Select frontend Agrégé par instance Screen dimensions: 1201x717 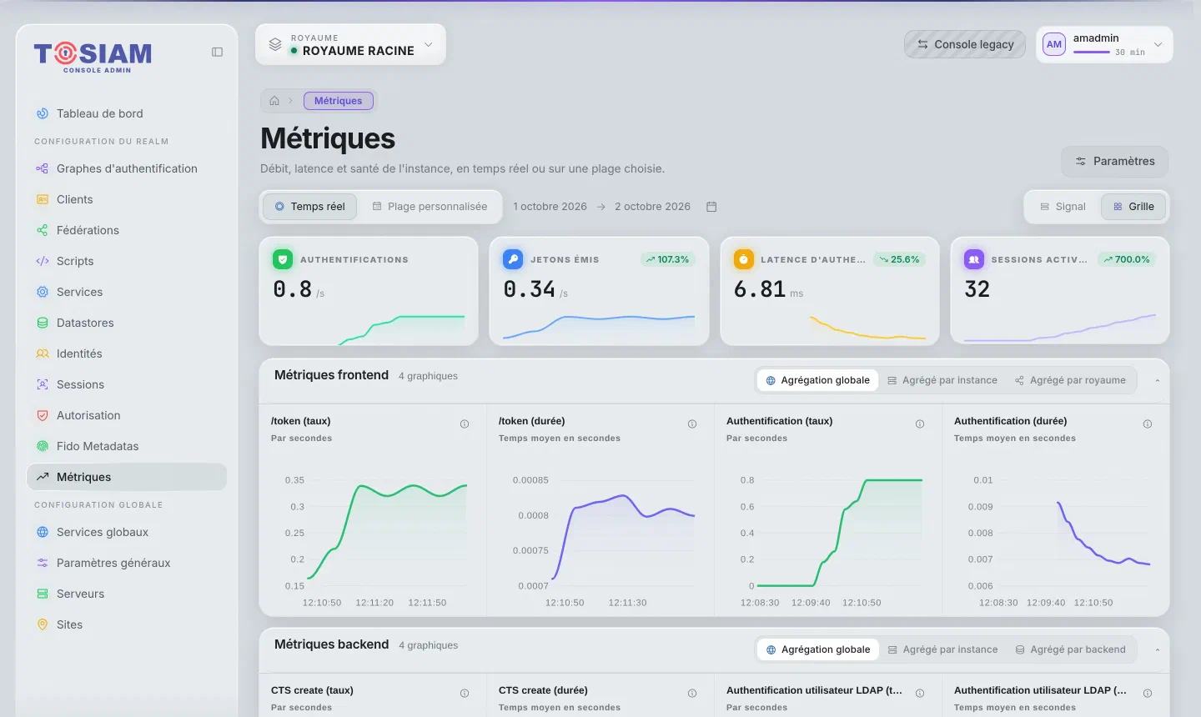coord(942,380)
